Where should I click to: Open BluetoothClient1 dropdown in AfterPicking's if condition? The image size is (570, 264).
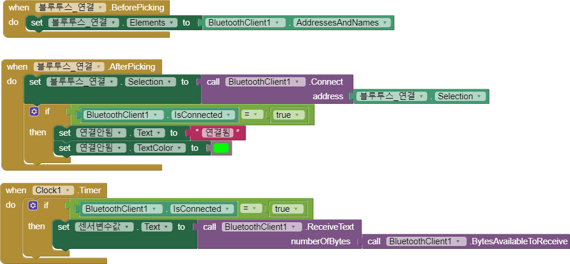(x=123, y=115)
